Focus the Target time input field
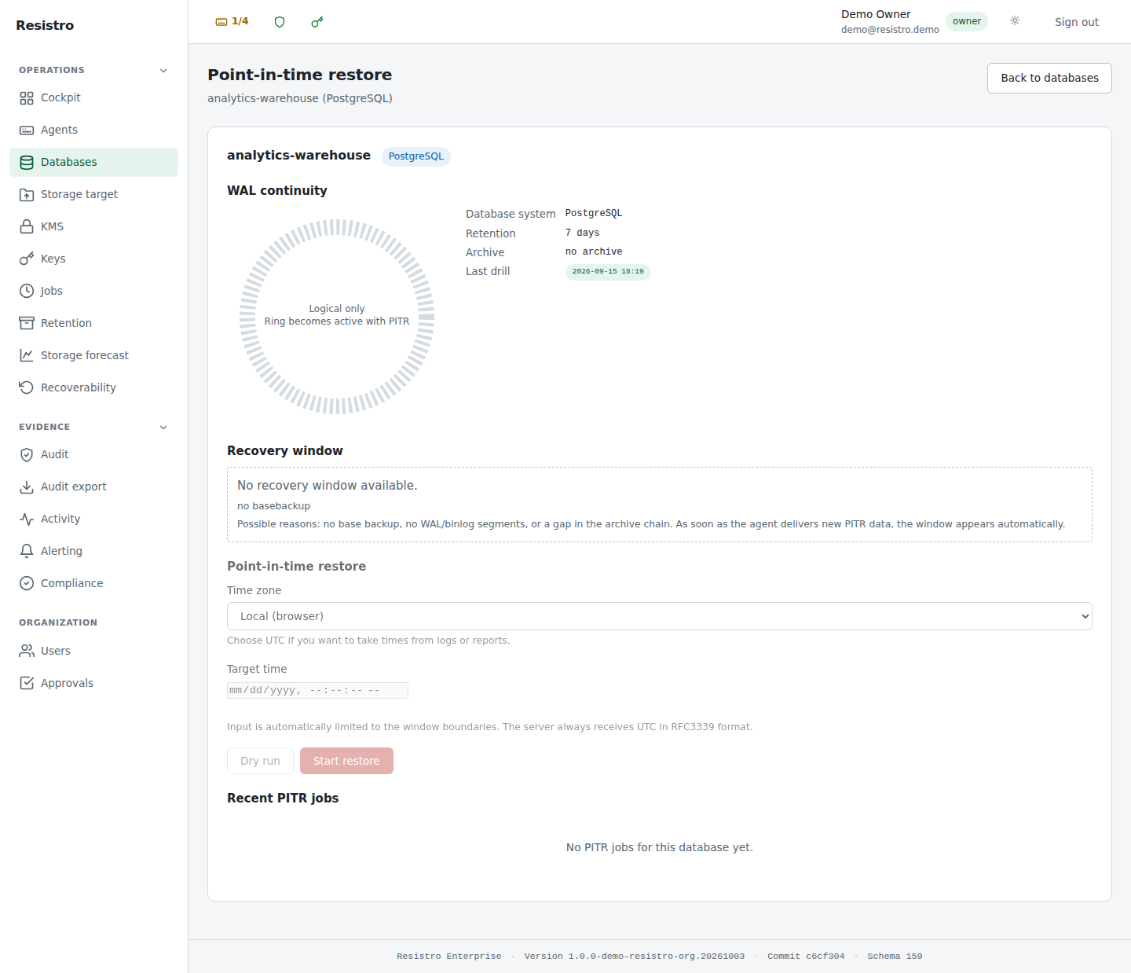The image size is (1131, 973). [317, 690]
